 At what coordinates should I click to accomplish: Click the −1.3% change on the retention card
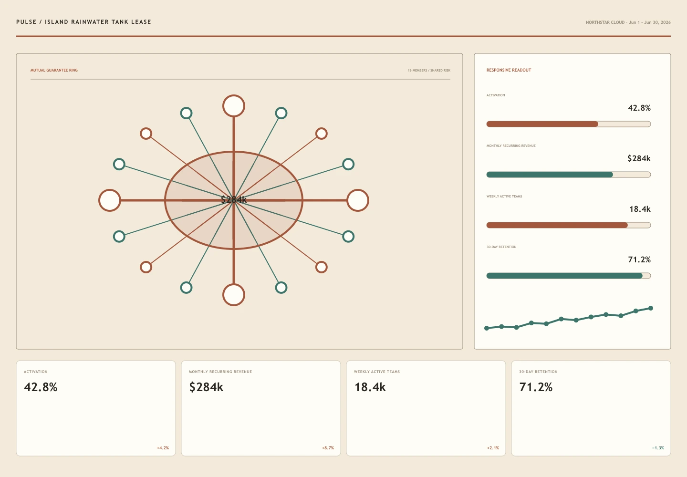point(658,448)
